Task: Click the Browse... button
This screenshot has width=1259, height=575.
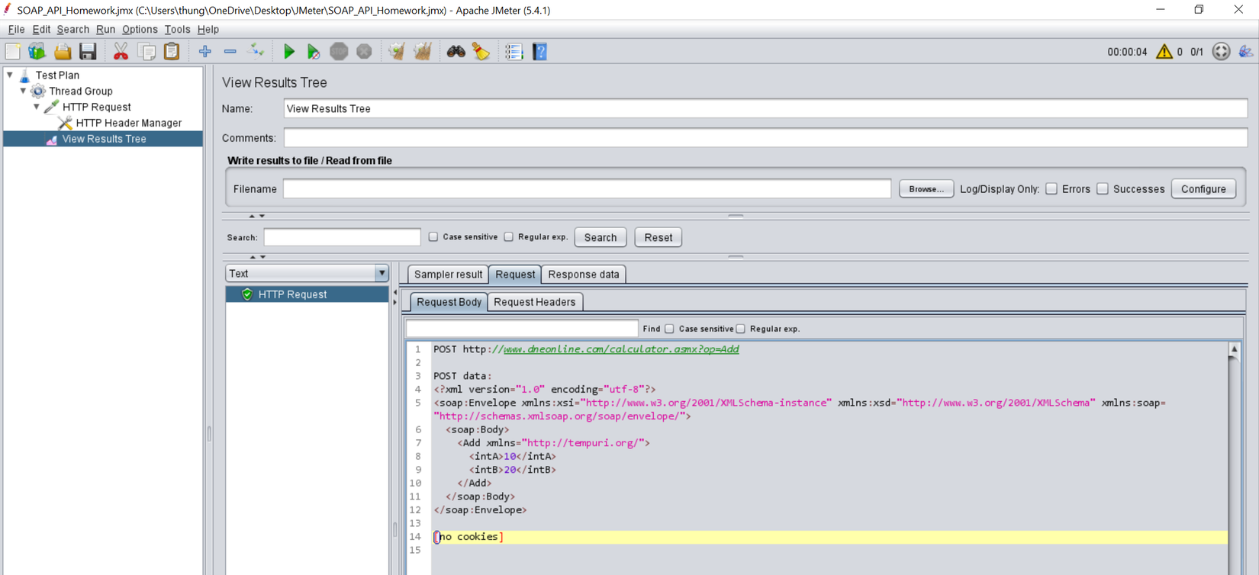Action: (926, 189)
